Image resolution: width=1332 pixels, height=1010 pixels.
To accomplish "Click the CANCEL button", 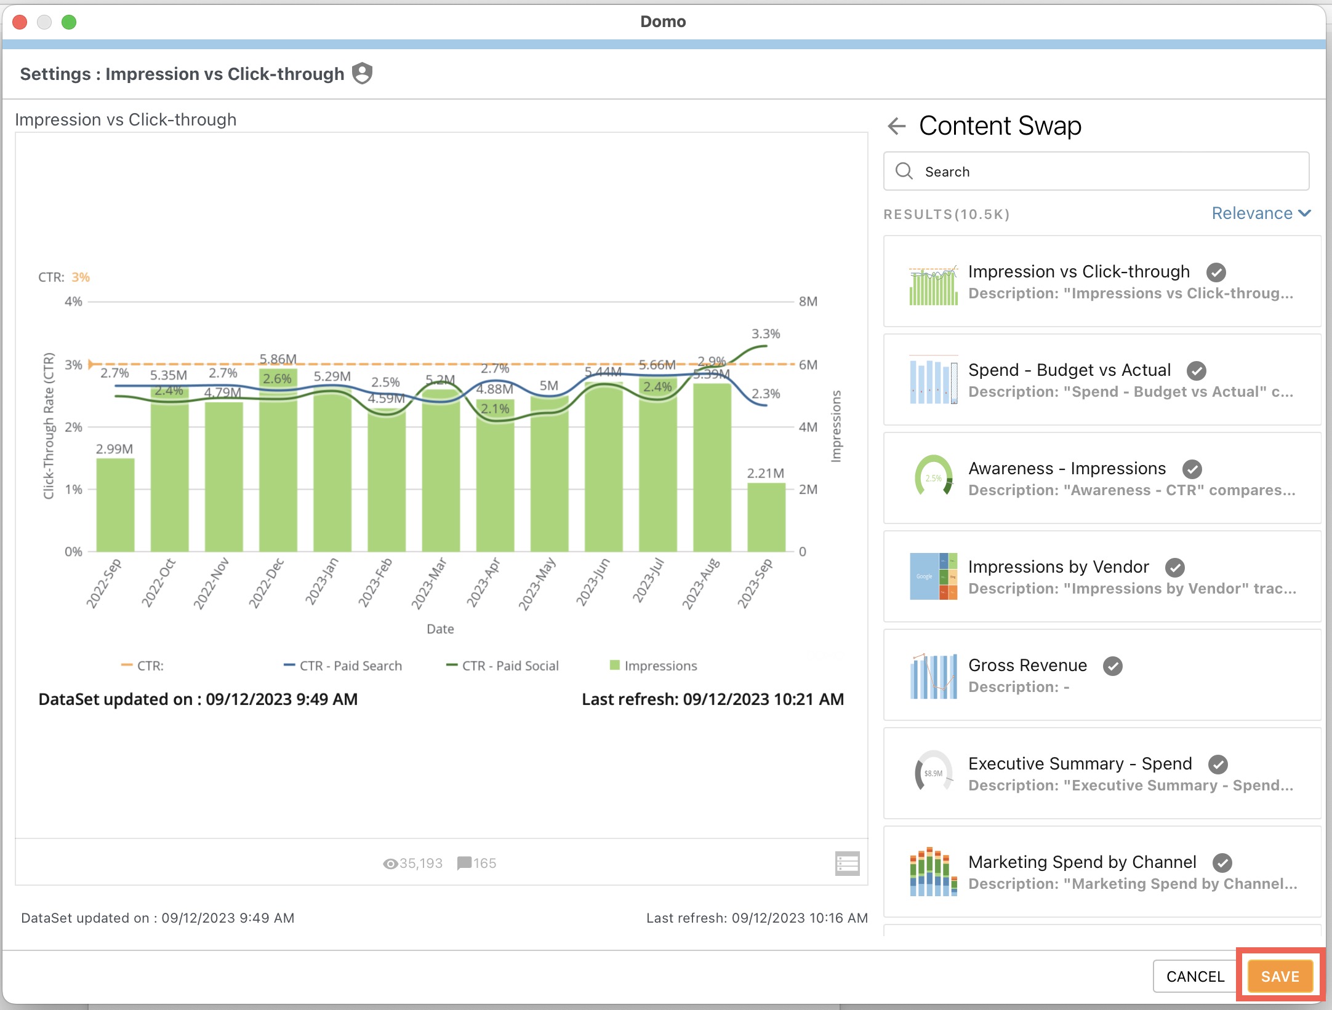I will [1194, 976].
